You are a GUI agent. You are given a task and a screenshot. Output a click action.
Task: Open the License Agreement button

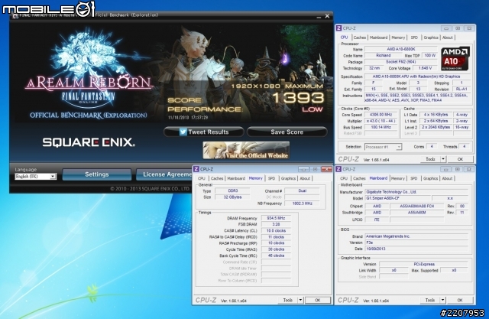click(164, 174)
